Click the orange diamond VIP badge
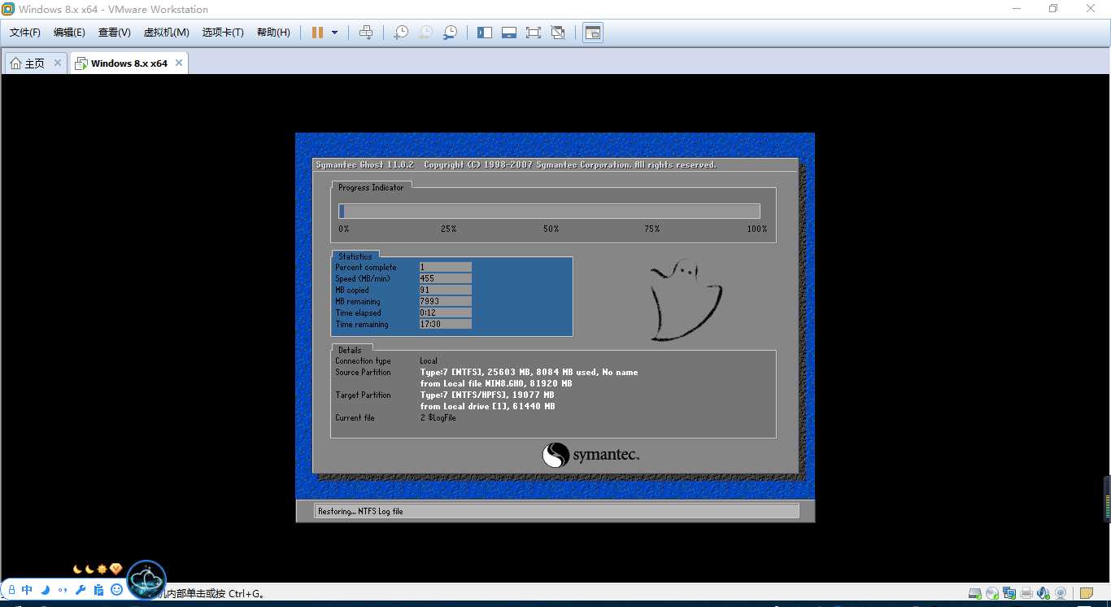Viewport: 1111px width, 607px height. pyautogui.click(x=115, y=570)
